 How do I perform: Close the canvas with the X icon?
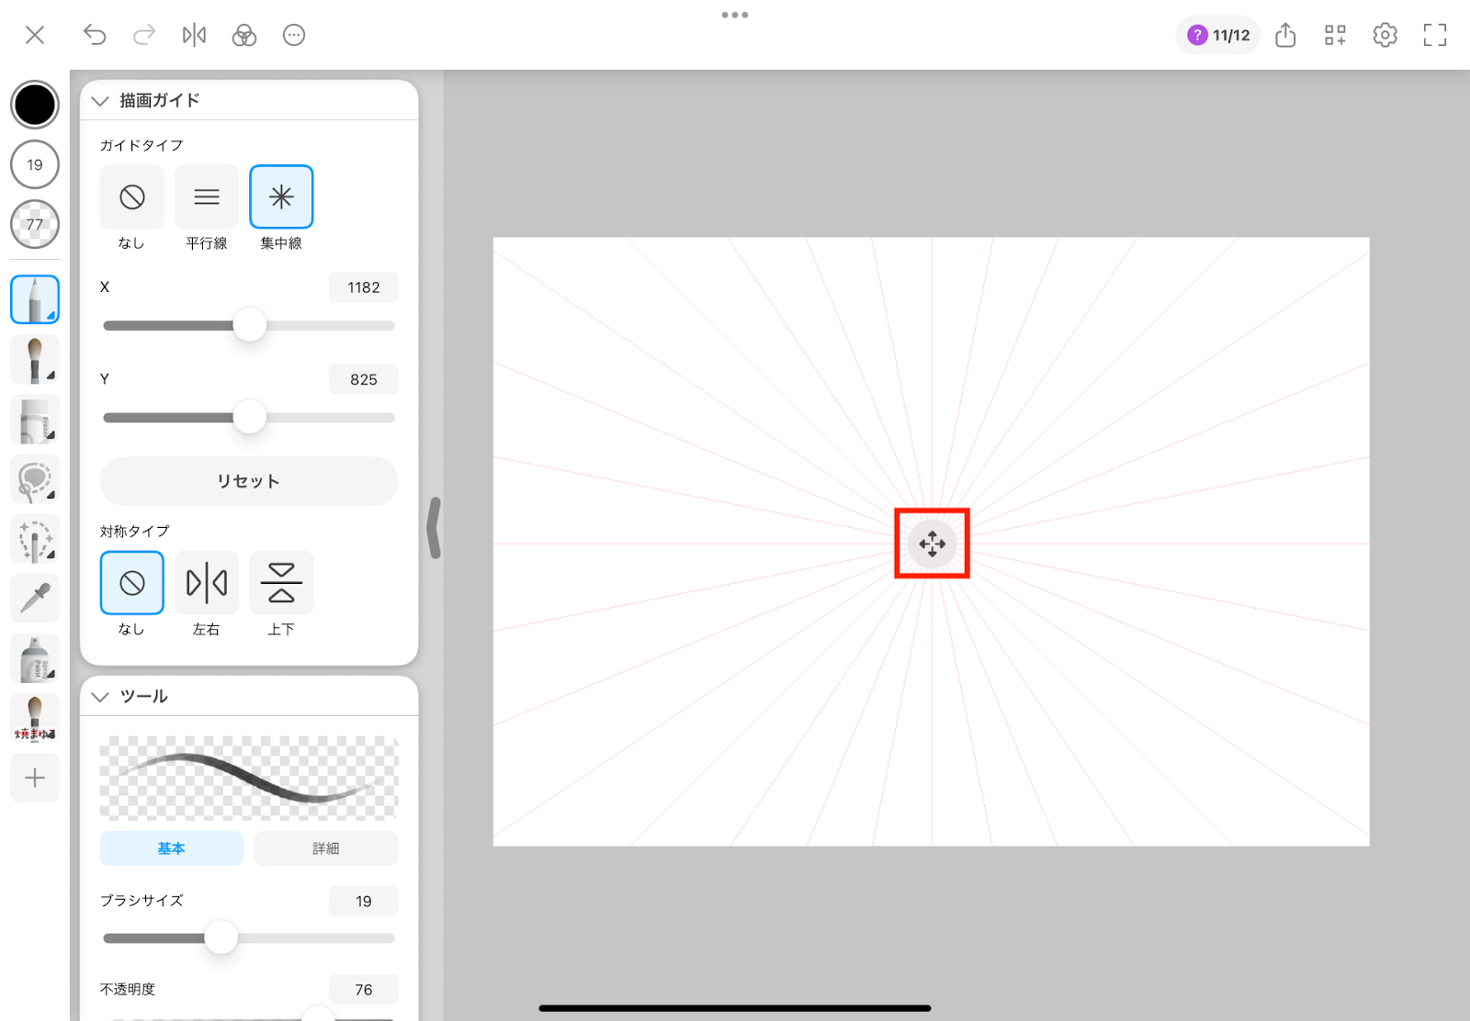35,35
